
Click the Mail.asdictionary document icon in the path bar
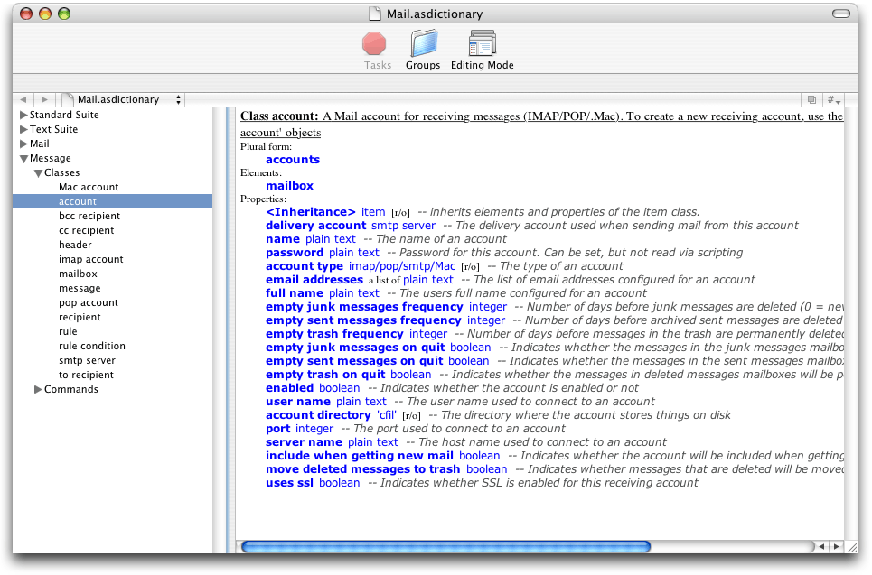pos(67,99)
